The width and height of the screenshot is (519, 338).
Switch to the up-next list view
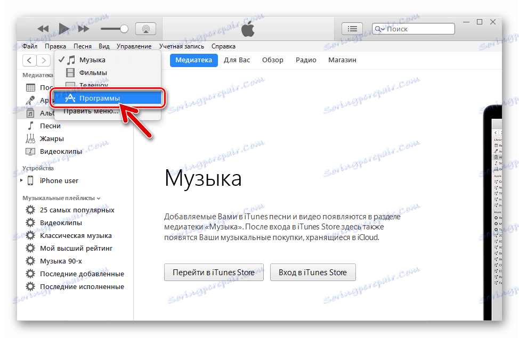[352, 28]
